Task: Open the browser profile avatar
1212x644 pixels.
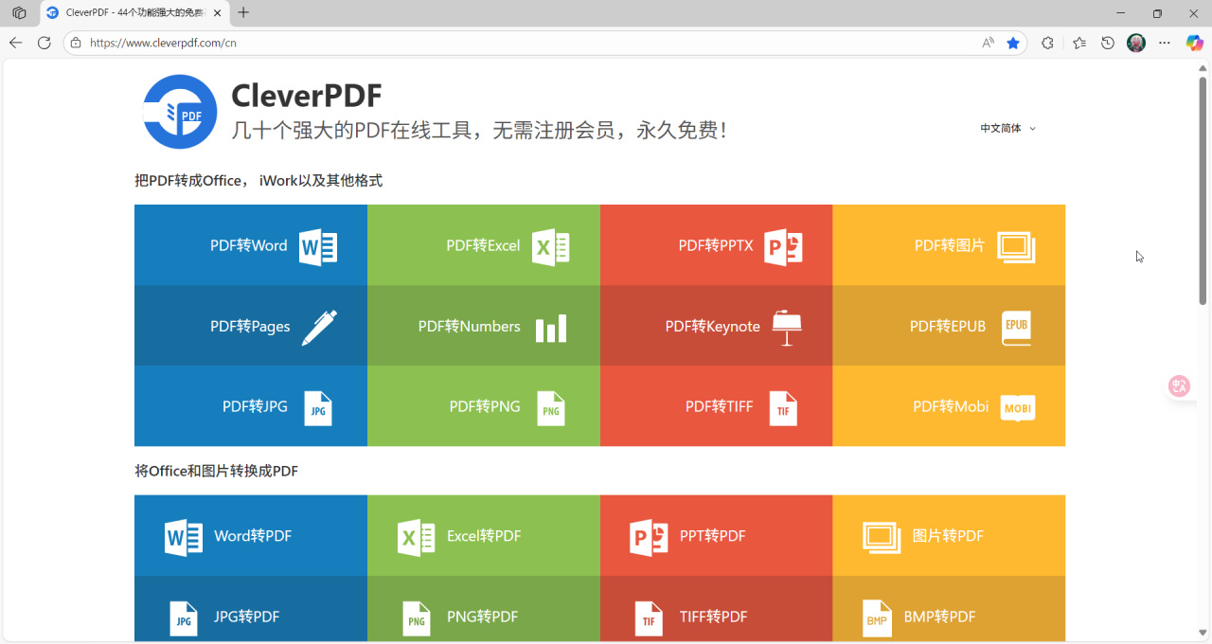Action: tap(1136, 43)
